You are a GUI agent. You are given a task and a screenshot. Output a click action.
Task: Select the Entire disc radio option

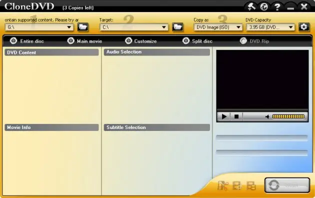click(26, 41)
